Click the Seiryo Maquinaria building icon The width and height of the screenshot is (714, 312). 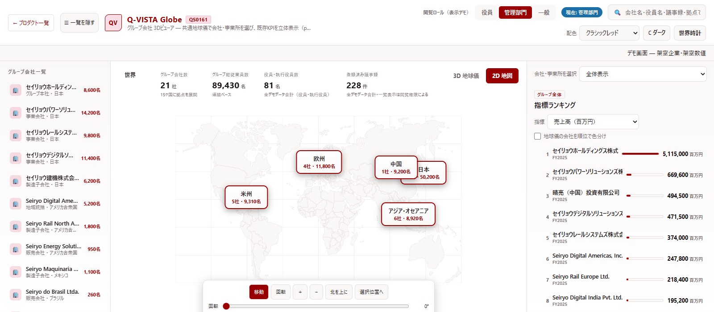tap(16, 272)
